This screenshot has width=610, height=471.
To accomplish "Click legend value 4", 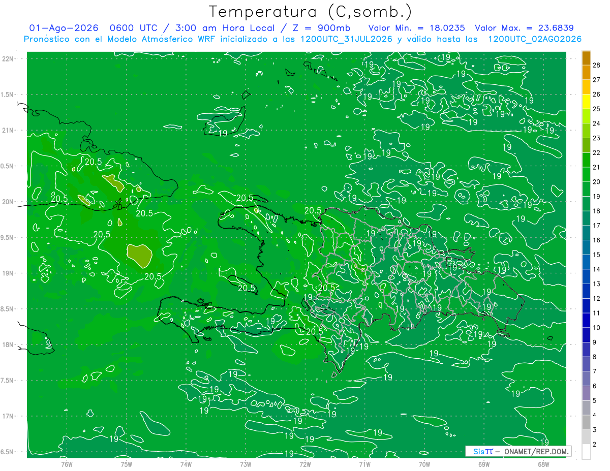I will (x=595, y=415).
